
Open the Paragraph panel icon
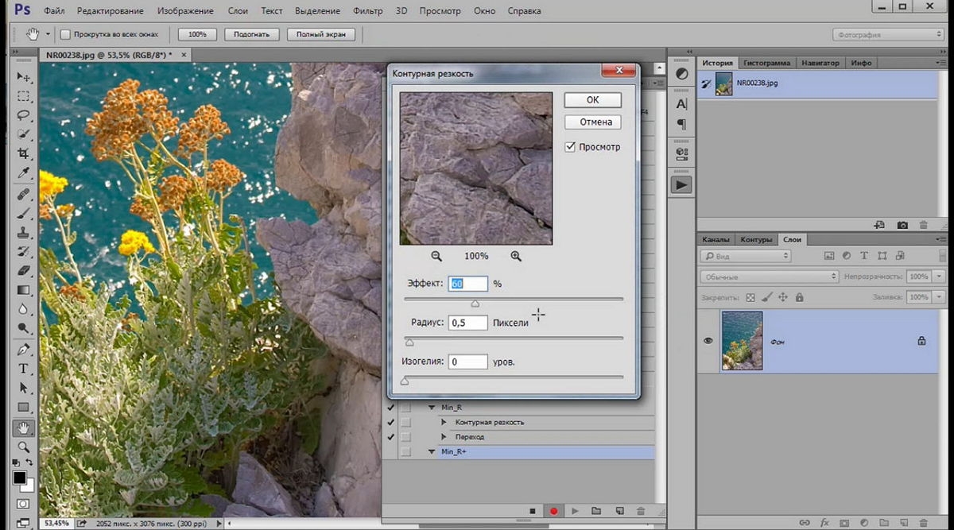[682, 124]
